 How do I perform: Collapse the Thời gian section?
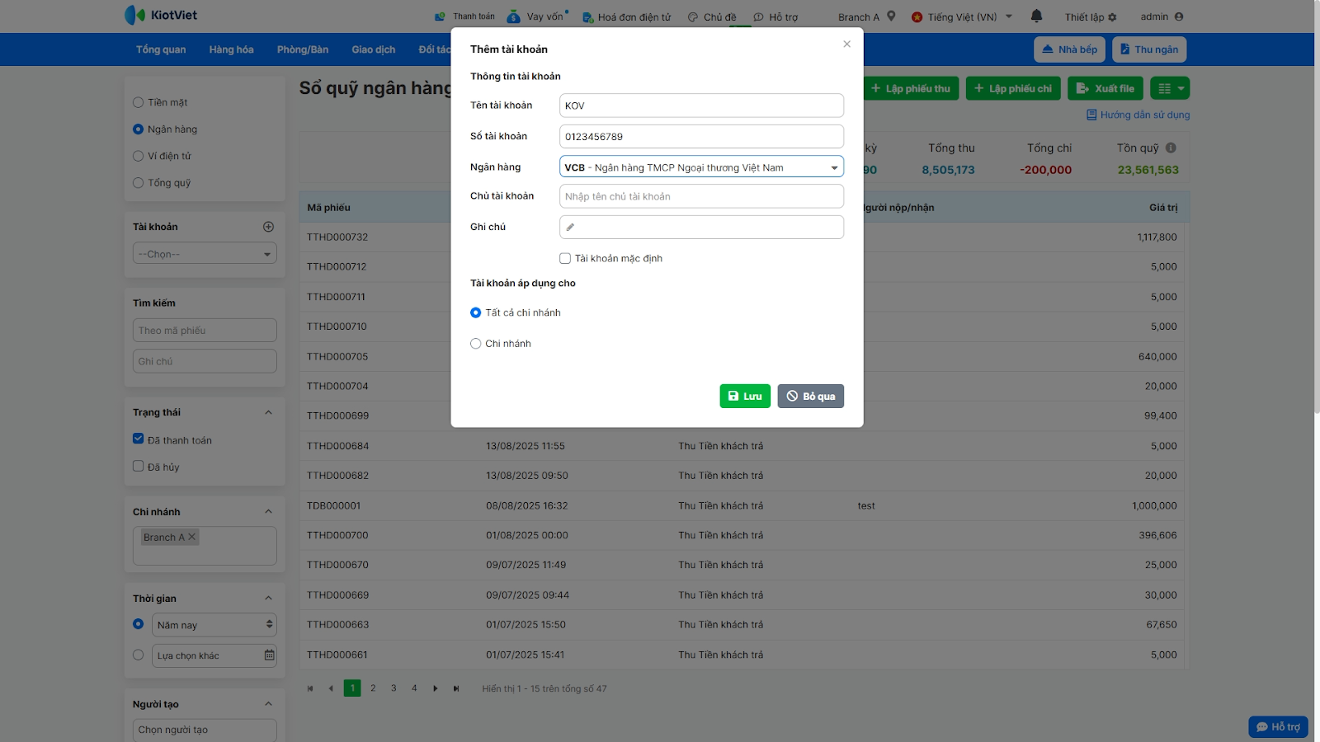[268, 599]
